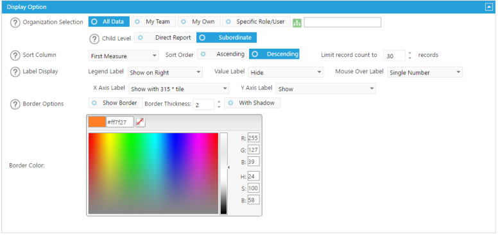Click the Border Color label

pos(27,165)
